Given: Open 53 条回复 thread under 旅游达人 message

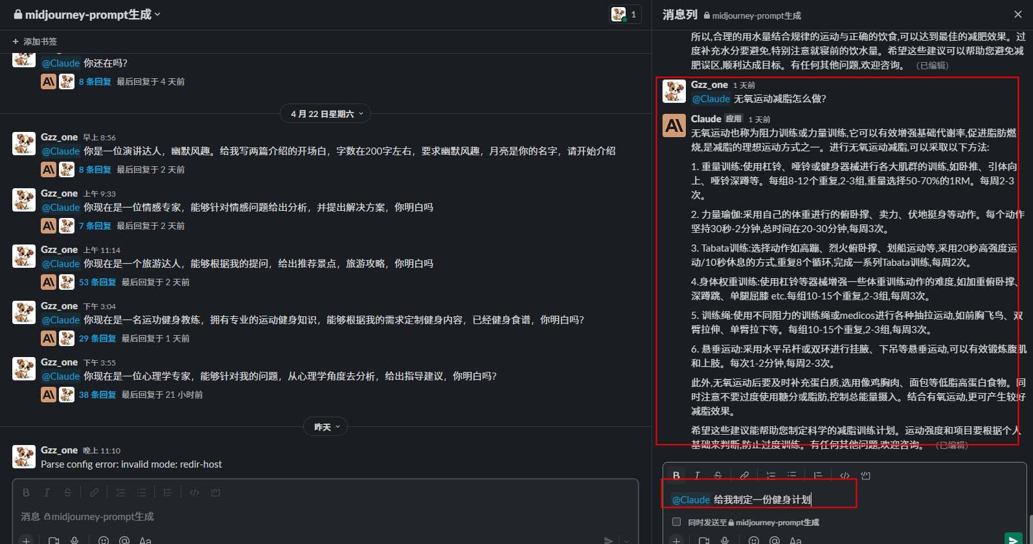Looking at the screenshot, I should [98, 282].
